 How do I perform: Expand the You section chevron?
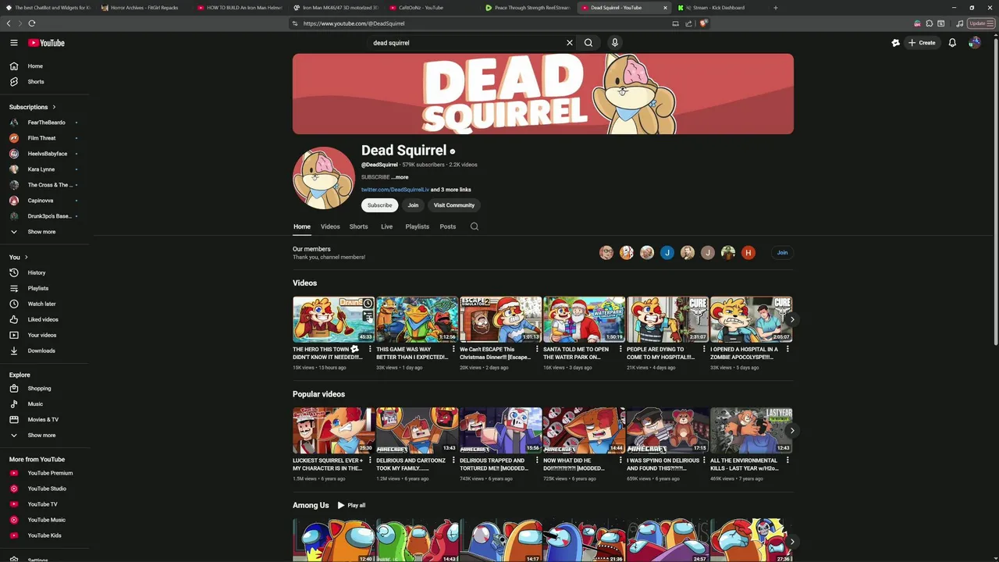click(x=26, y=257)
